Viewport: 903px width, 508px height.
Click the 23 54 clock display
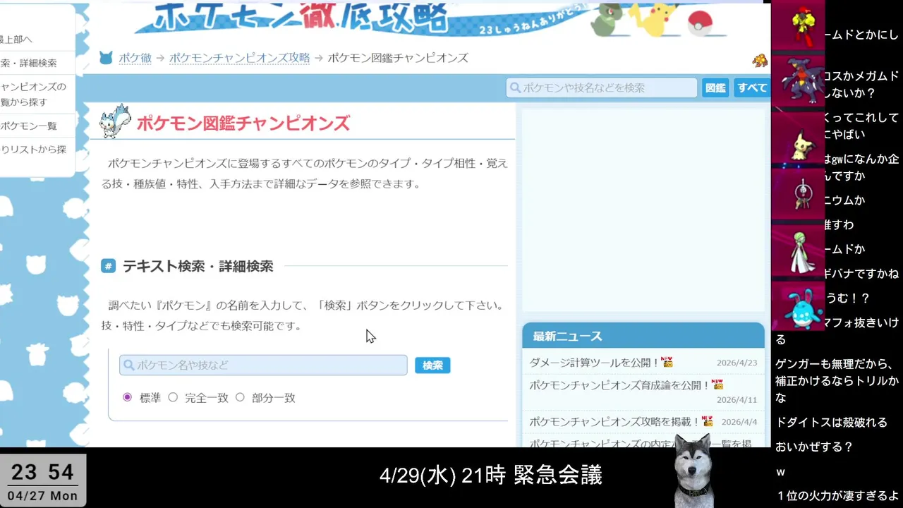(43, 472)
